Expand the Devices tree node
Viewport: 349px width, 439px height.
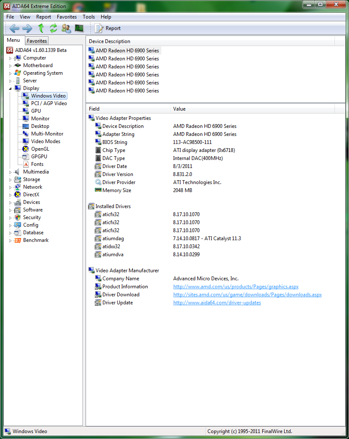pyautogui.click(x=11, y=203)
